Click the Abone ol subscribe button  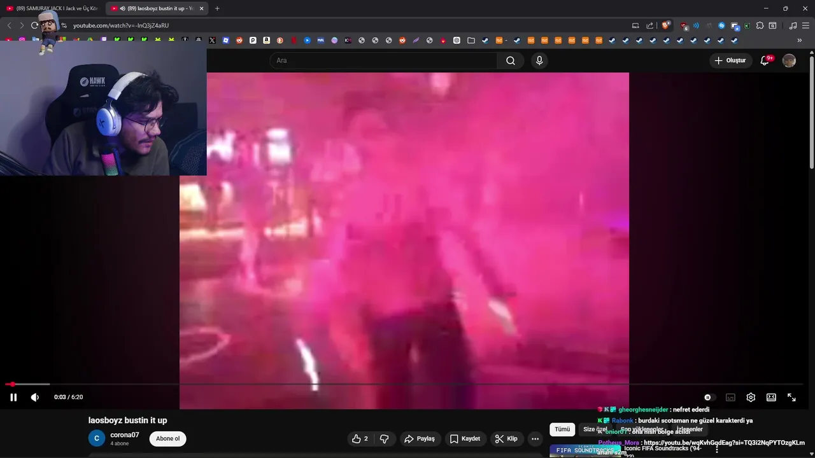(168, 438)
